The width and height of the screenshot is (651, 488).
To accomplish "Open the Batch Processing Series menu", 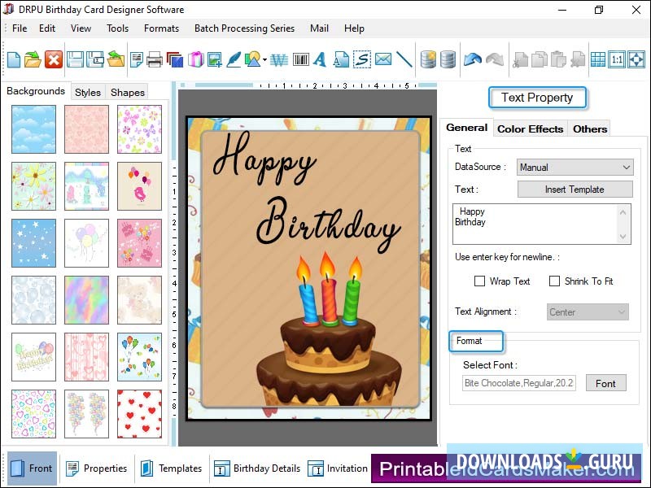I will (245, 28).
